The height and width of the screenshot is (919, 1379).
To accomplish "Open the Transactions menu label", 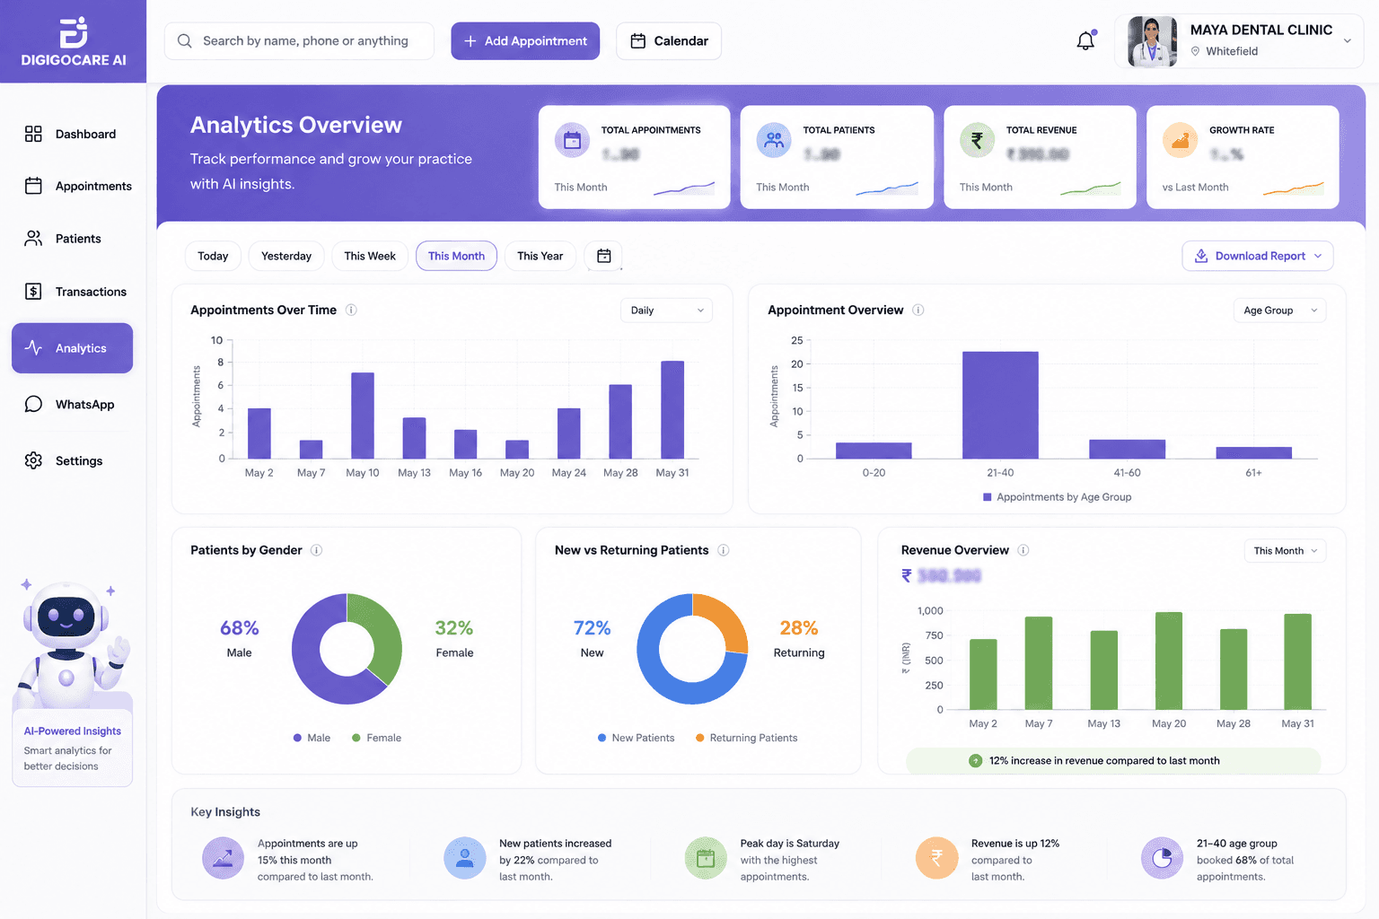I will click(91, 292).
